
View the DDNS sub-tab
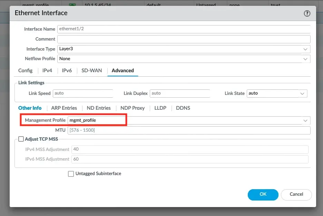183,108
